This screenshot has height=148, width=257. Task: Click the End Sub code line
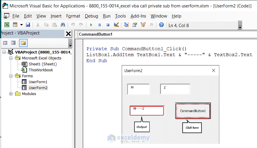(97, 61)
